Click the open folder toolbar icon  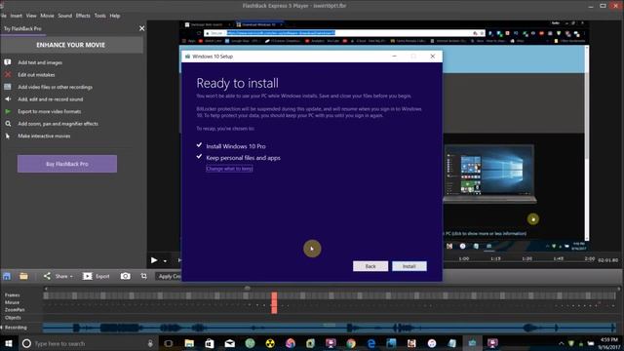tap(23, 276)
